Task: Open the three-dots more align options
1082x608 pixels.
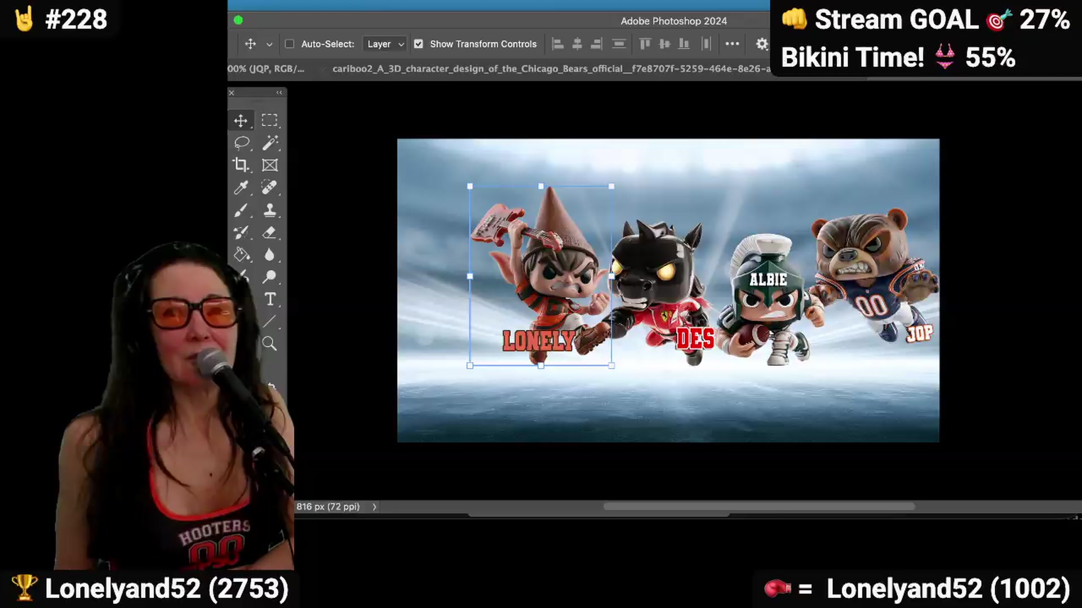Action: tap(732, 44)
